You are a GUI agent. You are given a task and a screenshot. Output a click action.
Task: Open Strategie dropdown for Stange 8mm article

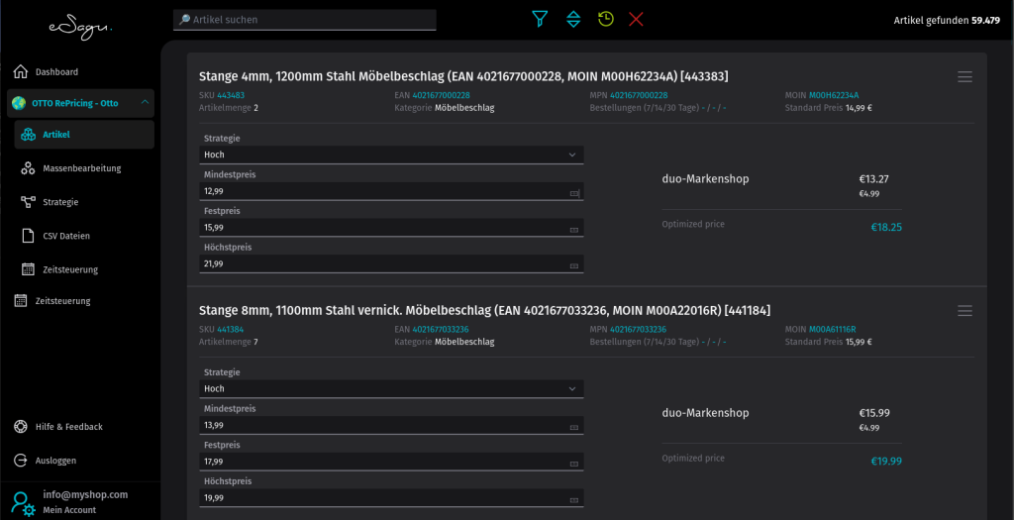391,389
